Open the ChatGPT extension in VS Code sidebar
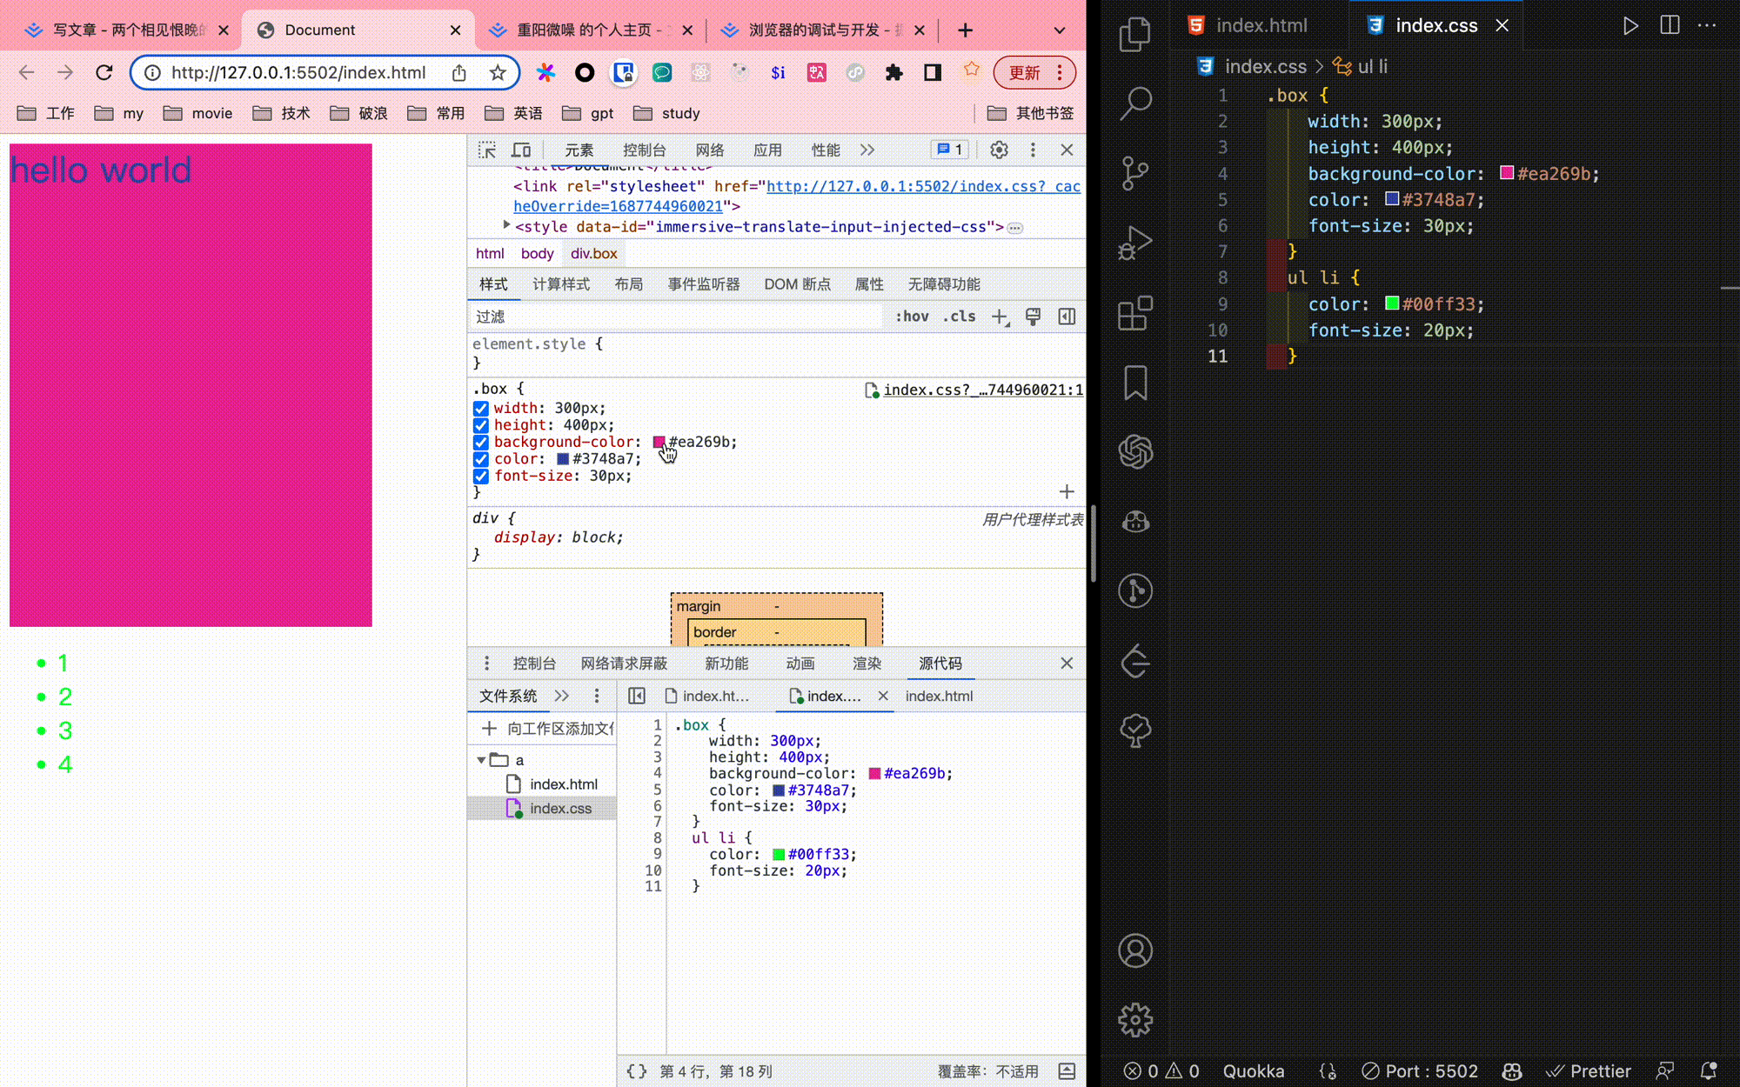Screen dimensions: 1740x1087 click(x=1134, y=452)
